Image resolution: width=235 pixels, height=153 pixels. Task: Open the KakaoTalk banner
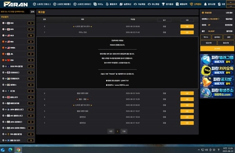[217, 70]
